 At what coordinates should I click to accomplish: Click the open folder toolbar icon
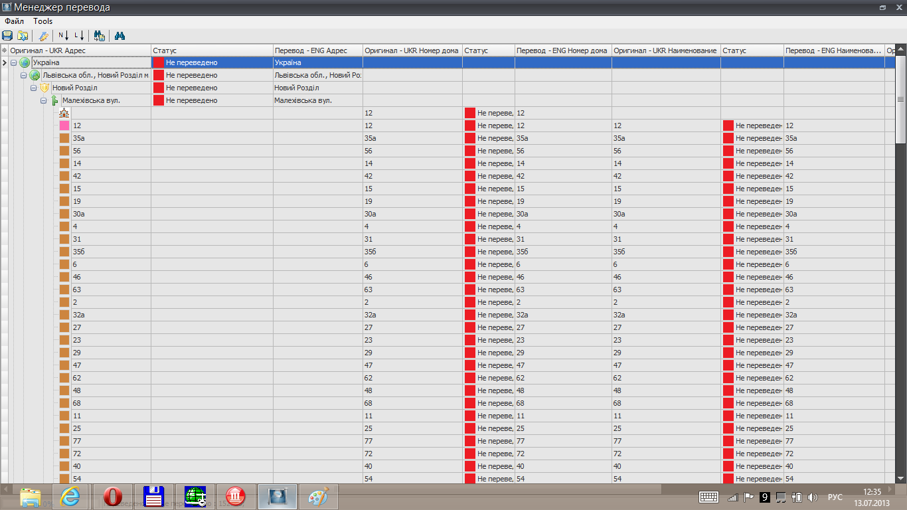point(23,36)
